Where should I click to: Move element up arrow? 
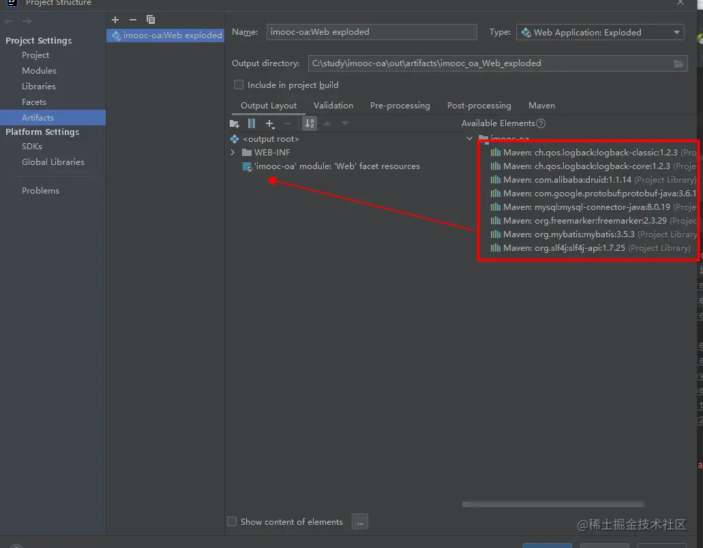(327, 123)
